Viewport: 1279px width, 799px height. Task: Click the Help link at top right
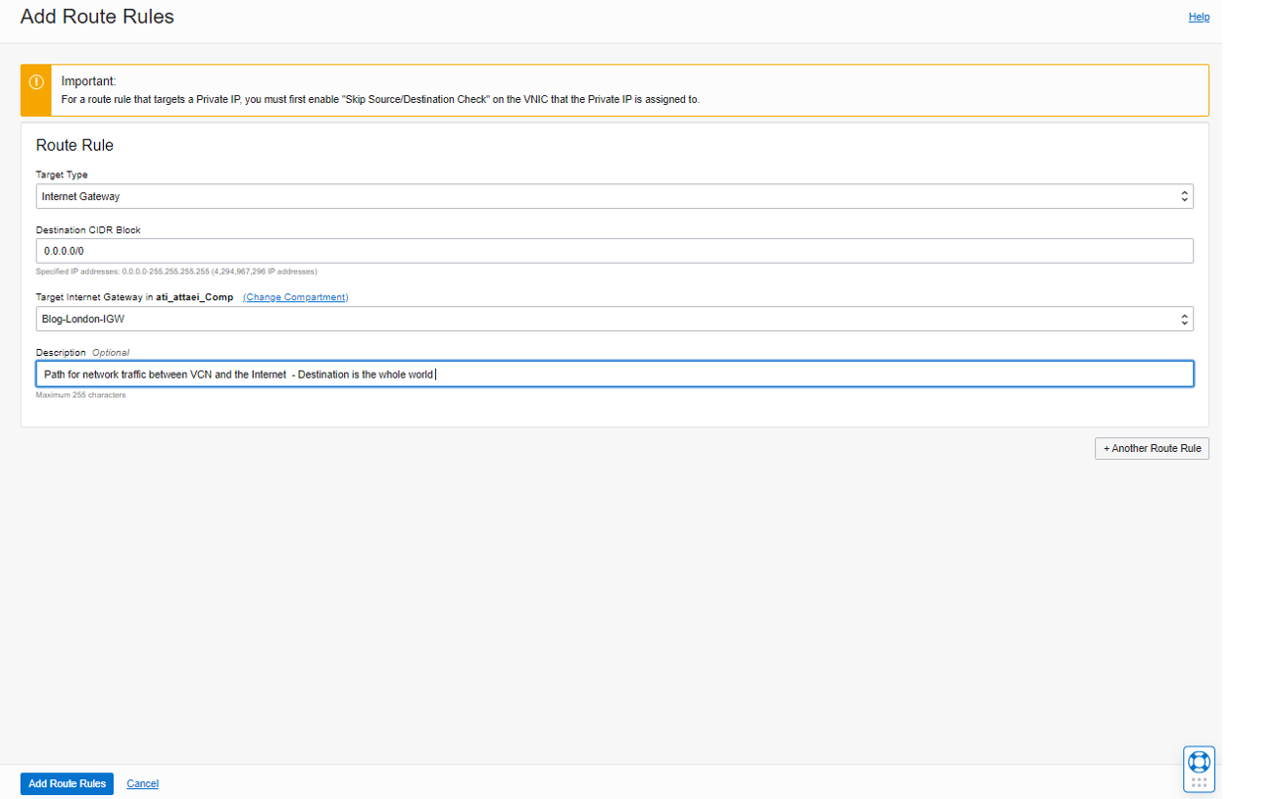click(1199, 17)
